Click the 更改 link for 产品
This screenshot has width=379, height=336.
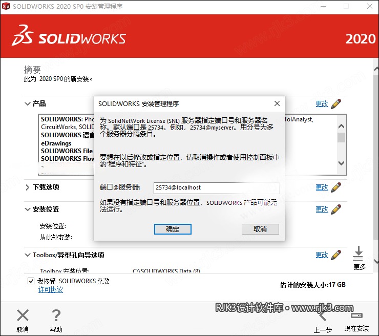click(322, 103)
